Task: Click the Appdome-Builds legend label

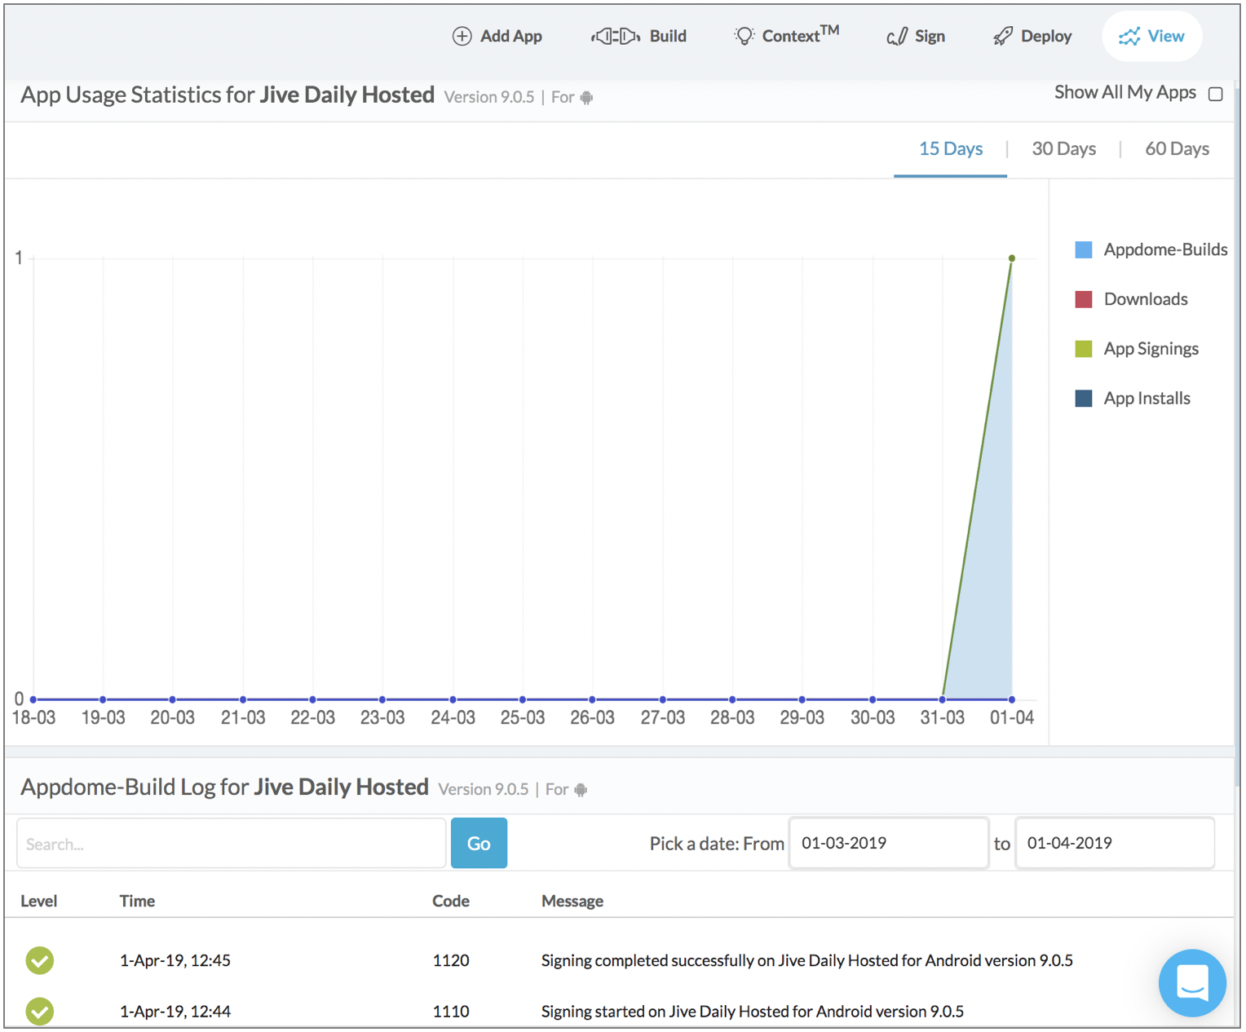Action: click(x=1165, y=249)
